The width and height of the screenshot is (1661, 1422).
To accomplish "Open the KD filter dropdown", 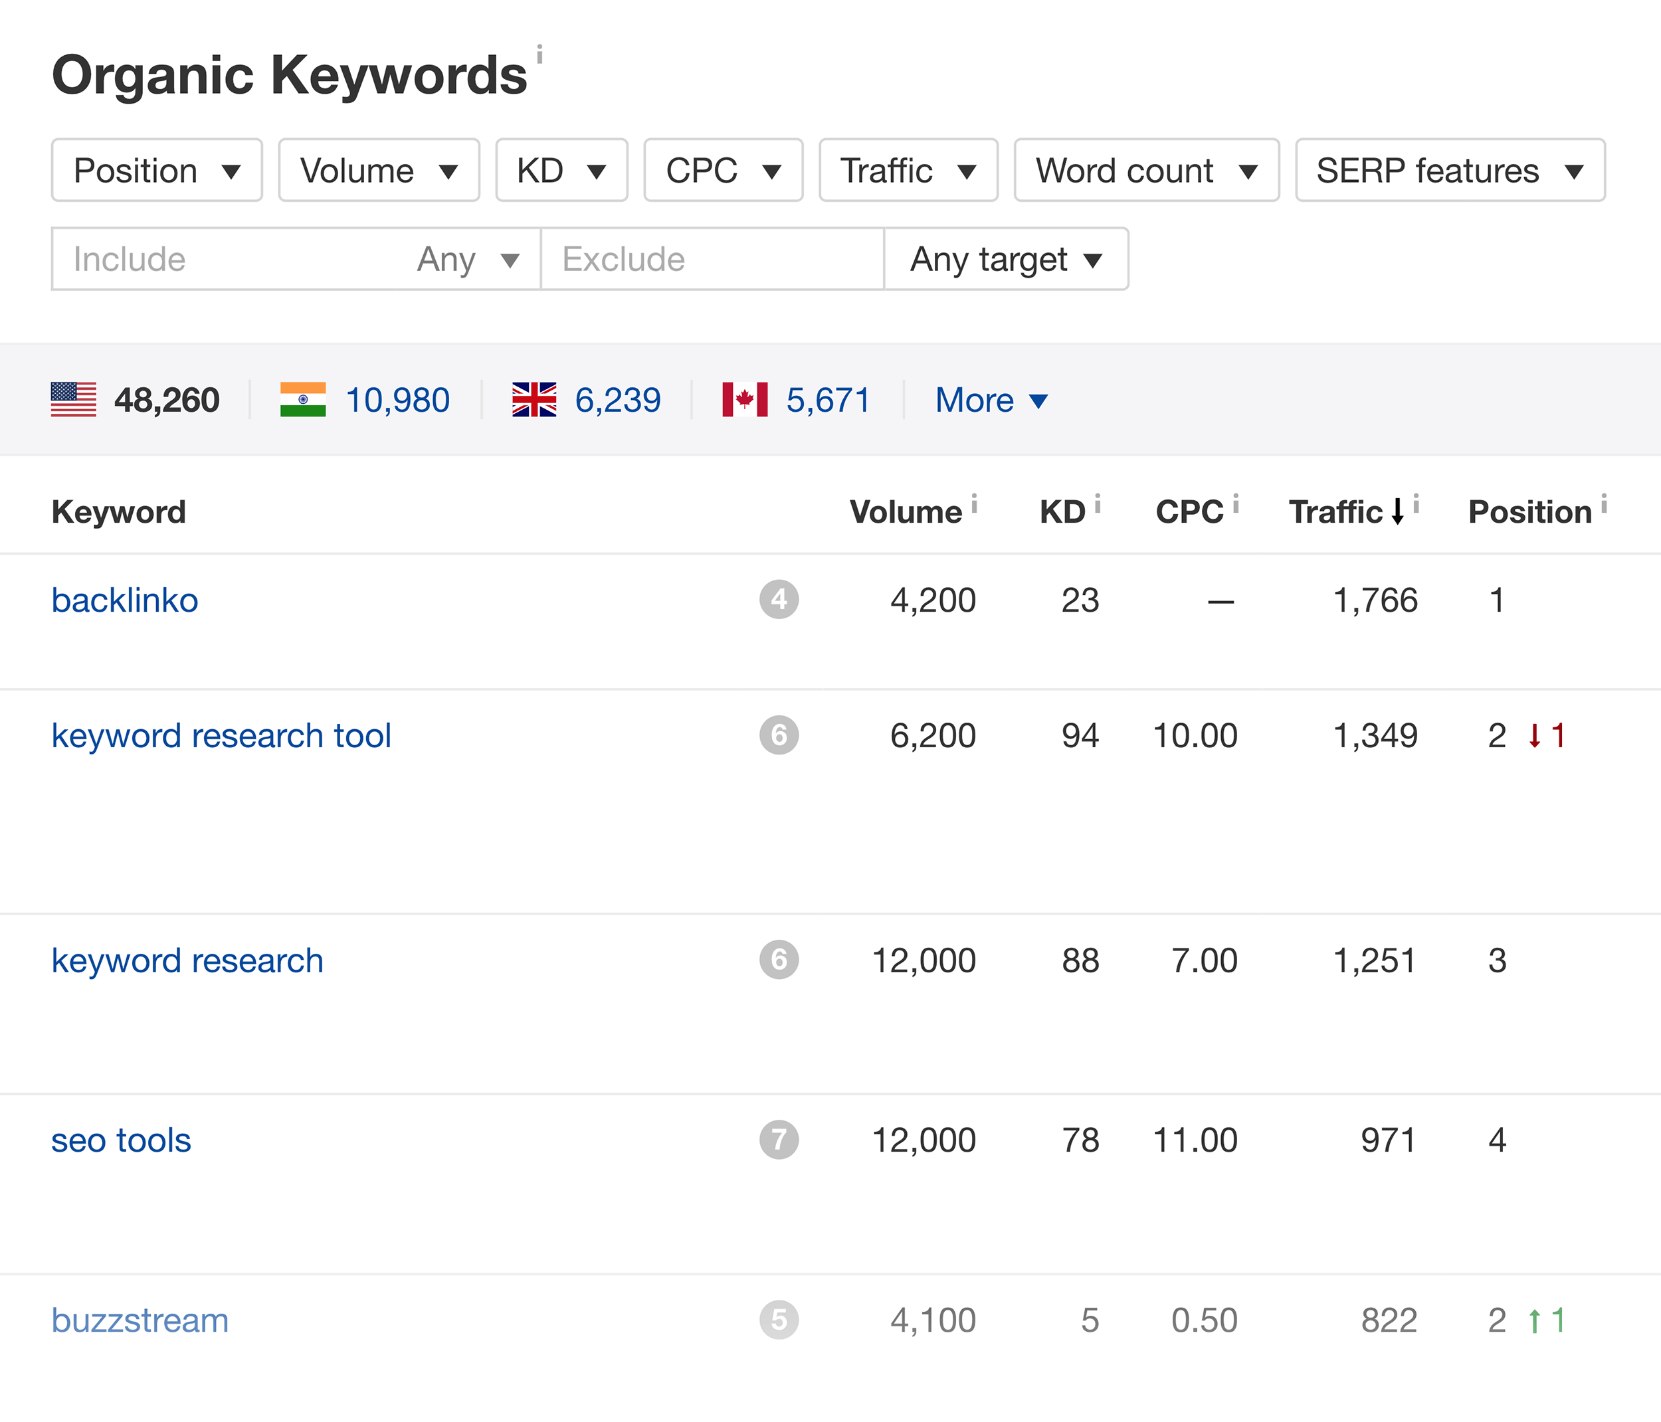I will tap(561, 170).
